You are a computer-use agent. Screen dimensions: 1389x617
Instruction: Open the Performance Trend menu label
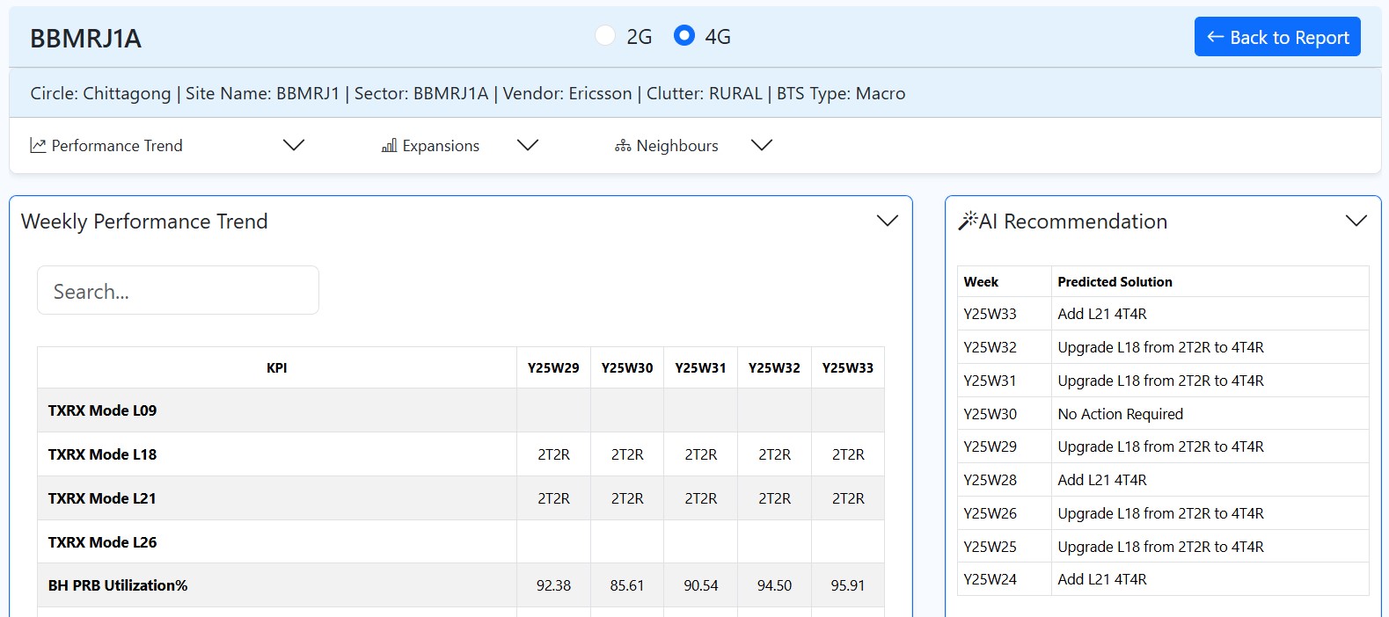click(x=117, y=146)
